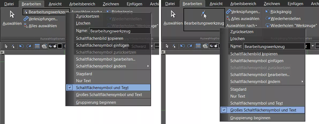Click selection arrow icon in left quick toolbar

point(6,46)
